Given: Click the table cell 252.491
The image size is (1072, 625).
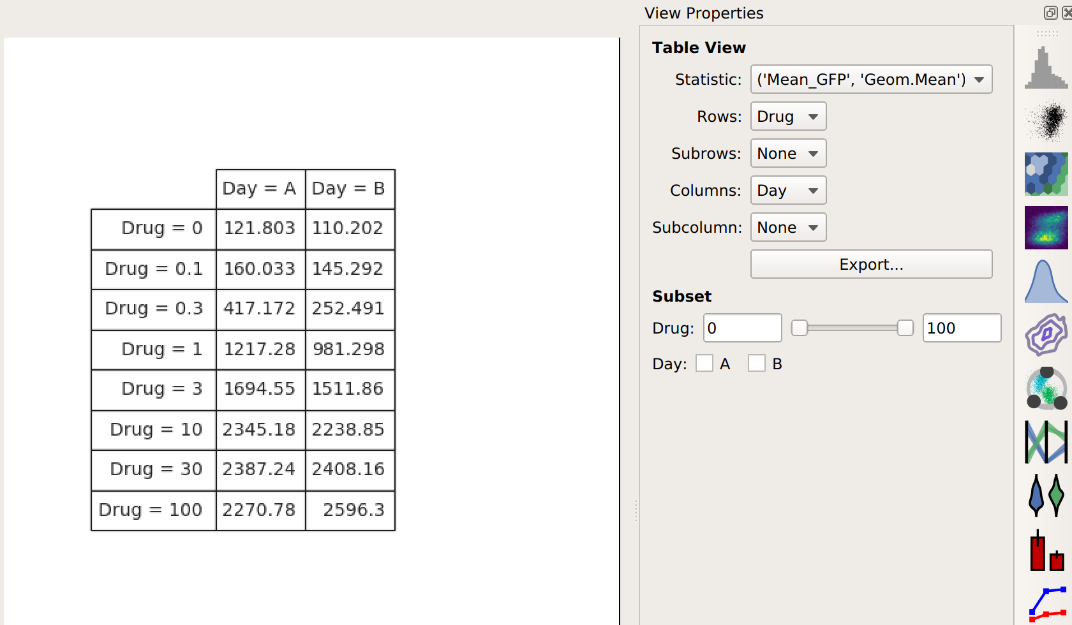Looking at the screenshot, I should (350, 309).
